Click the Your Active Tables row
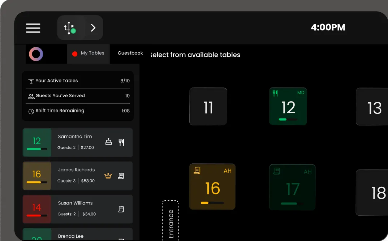 [x=78, y=81]
